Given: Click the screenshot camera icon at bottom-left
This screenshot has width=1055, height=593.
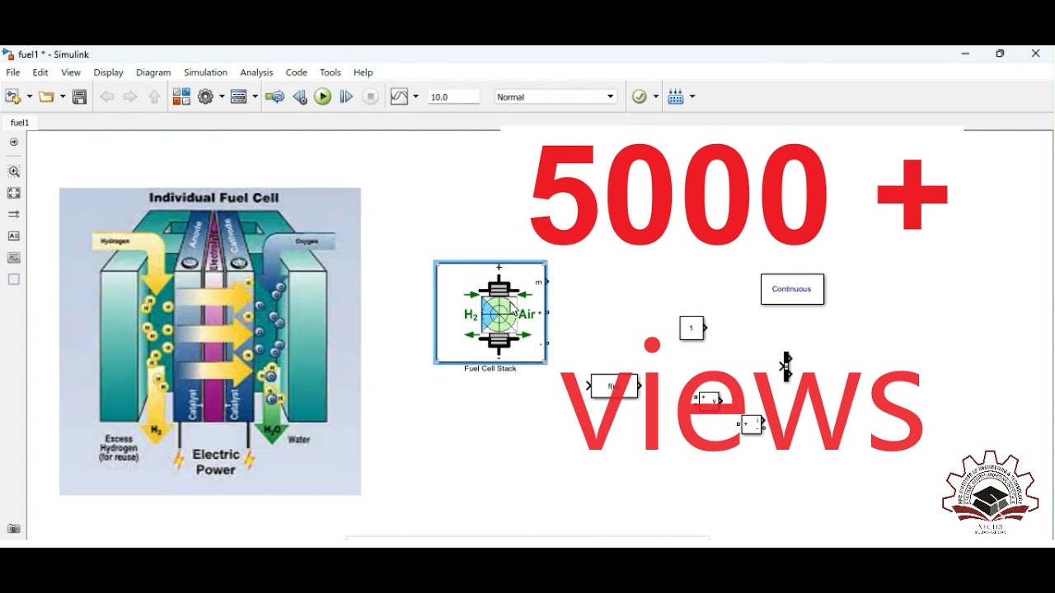Looking at the screenshot, I should click(x=13, y=529).
